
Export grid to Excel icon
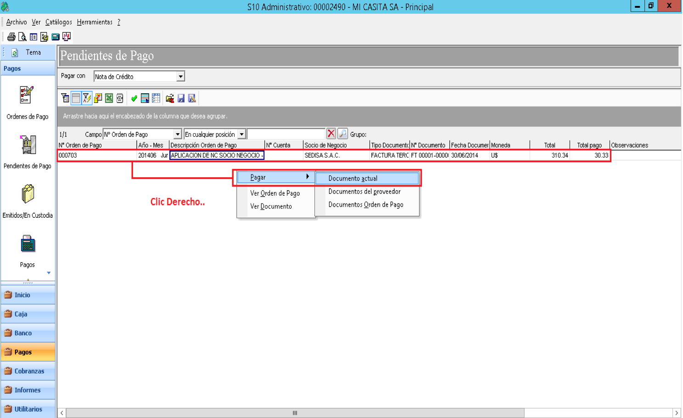pos(109,98)
